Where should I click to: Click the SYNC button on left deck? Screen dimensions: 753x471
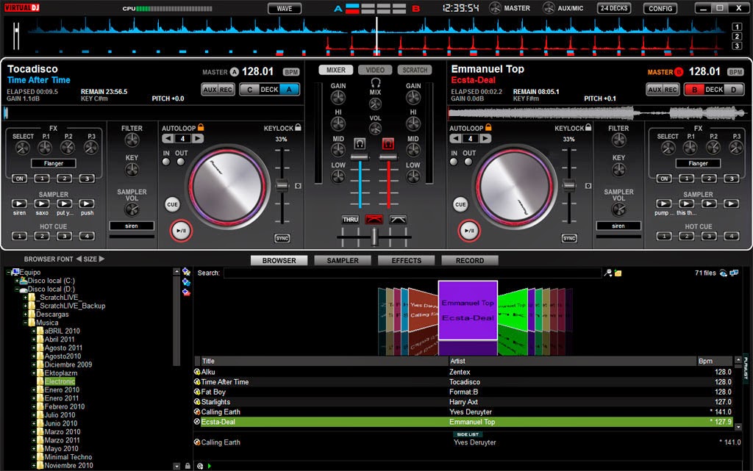pyautogui.click(x=282, y=238)
